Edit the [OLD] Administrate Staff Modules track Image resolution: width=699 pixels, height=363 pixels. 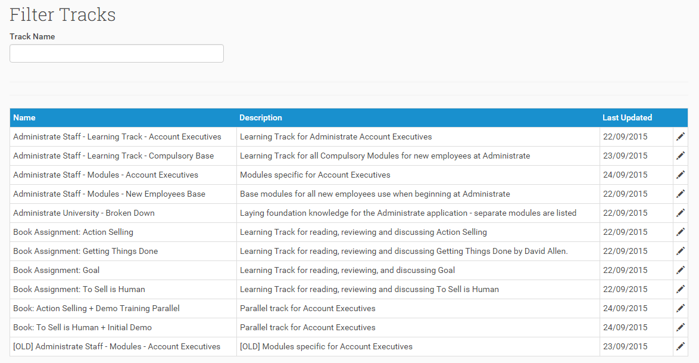coord(681,346)
